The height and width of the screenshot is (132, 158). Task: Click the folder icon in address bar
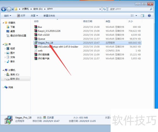click(16, 9)
